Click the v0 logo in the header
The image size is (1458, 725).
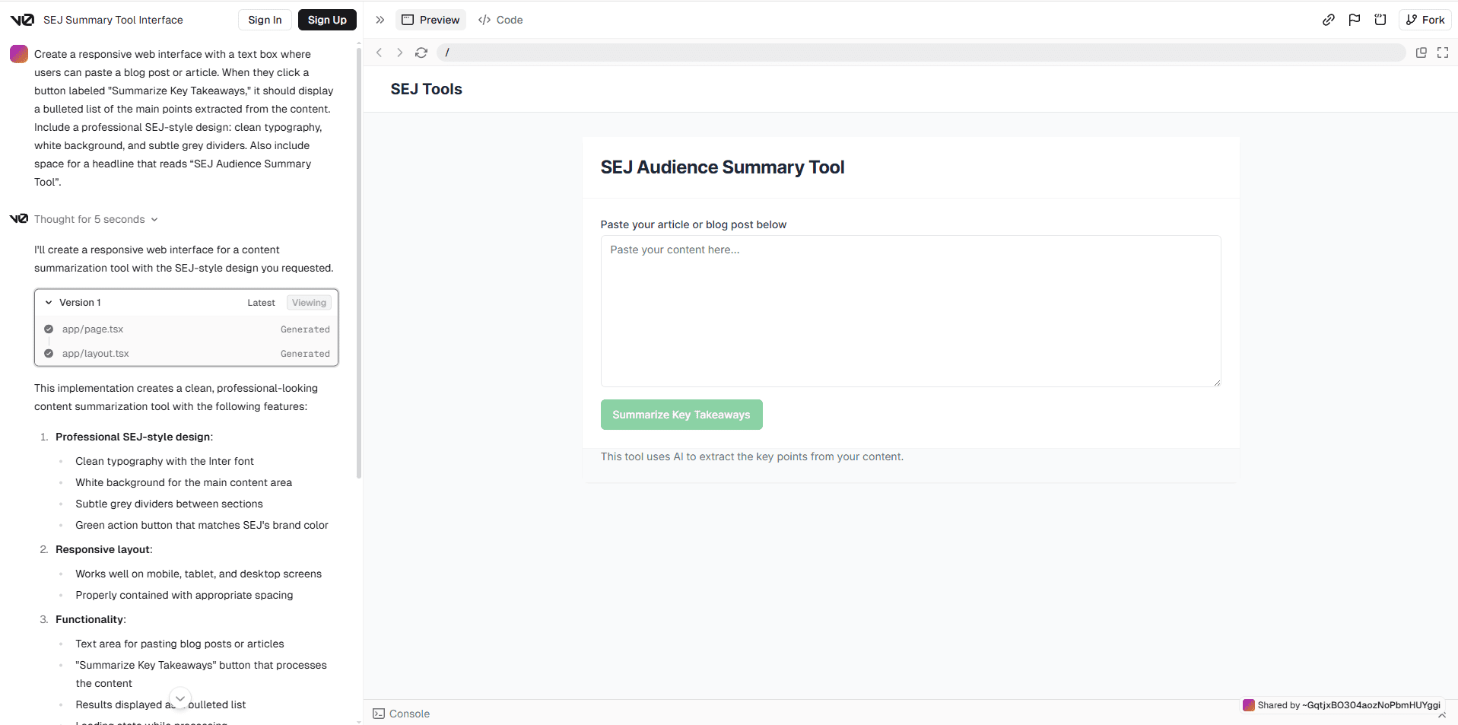pyautogui.click(x=22, y=20)
